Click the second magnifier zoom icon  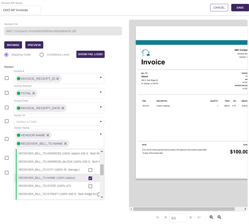coord(219,217)
